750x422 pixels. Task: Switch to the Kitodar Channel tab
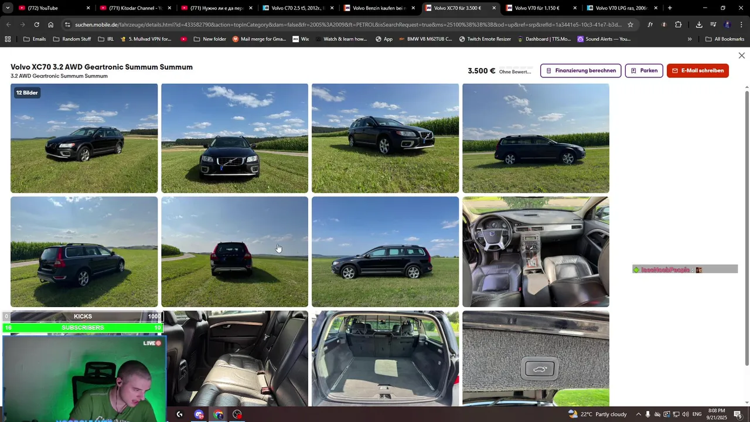coord(130,8)
